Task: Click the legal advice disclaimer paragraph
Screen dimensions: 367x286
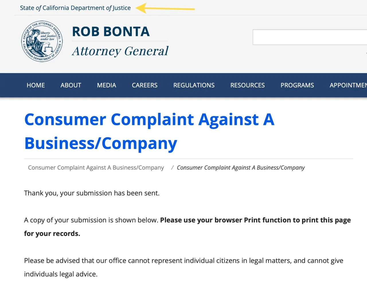Action: tap(184, 267)
